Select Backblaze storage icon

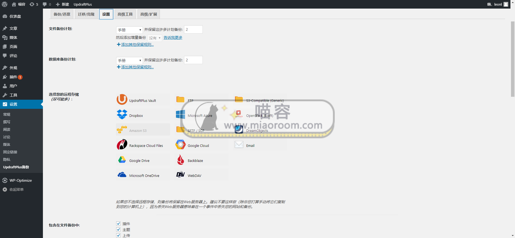click(181, 160)
